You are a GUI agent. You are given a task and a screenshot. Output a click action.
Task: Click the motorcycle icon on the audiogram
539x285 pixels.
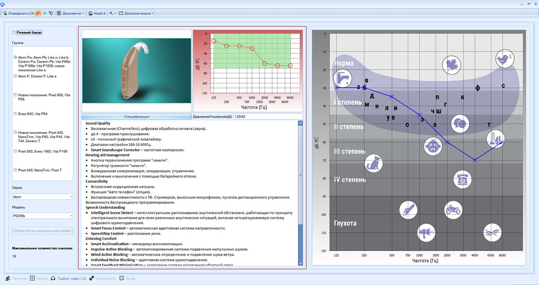453,210
